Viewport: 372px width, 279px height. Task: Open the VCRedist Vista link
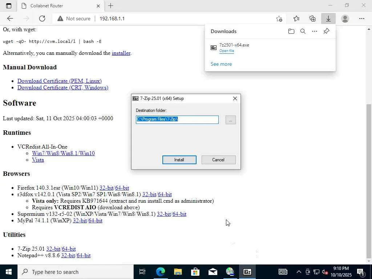click(x=38, y=160)
